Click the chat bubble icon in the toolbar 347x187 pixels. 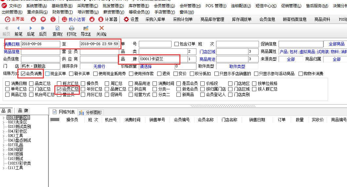point(43,19)
